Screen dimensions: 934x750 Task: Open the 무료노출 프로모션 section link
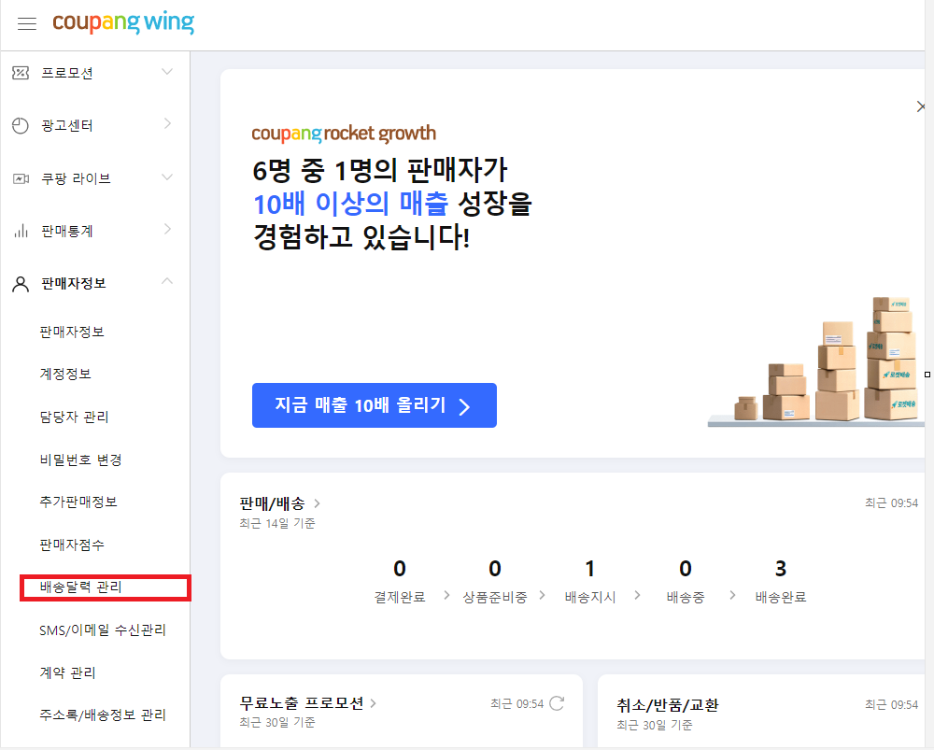pyautogui.click(x=307, y=703)
